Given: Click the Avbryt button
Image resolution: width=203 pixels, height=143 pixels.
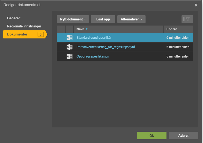Looking at the screenshot, I should [183, 135].
